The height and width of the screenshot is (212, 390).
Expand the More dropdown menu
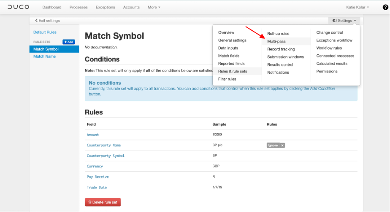[154, 7]
